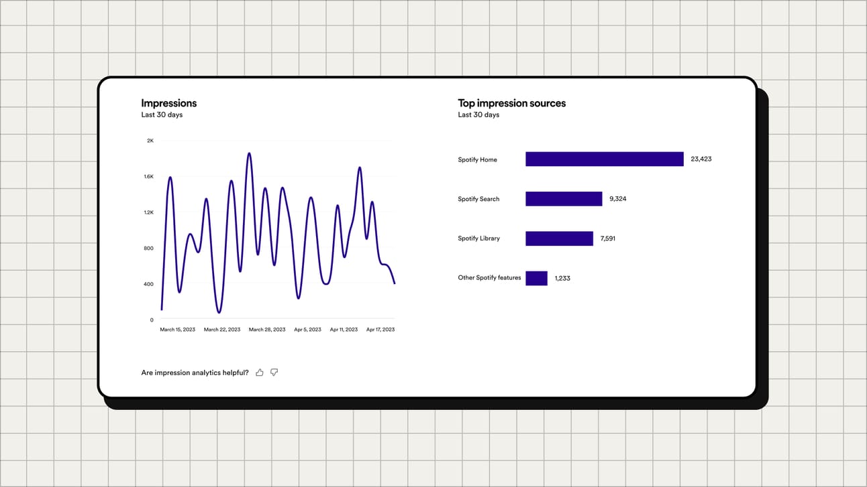Click the 9,324 value
Viewport: 867px width, 487px height.
(x=618, y=199)
